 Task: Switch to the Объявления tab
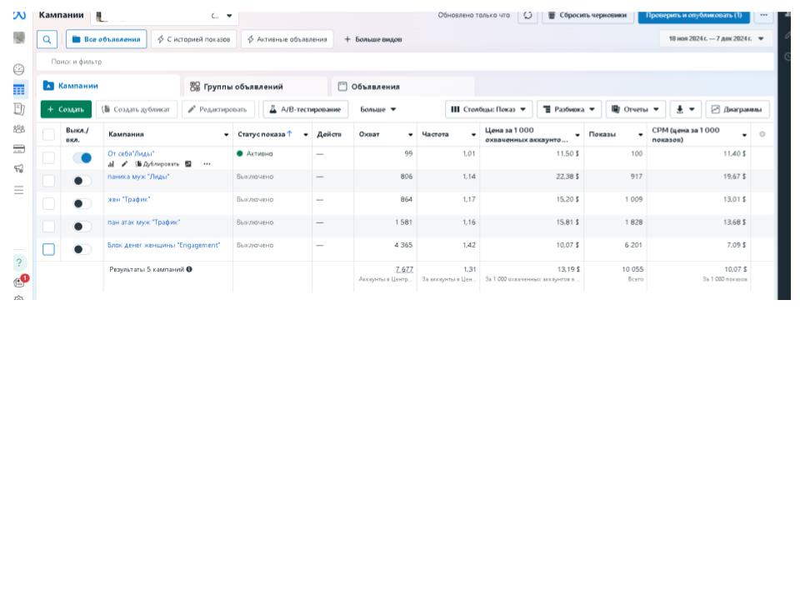(x=369, y=87)
